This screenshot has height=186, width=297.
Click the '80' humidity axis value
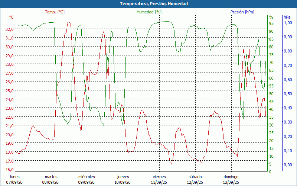[x=271, y=47]
